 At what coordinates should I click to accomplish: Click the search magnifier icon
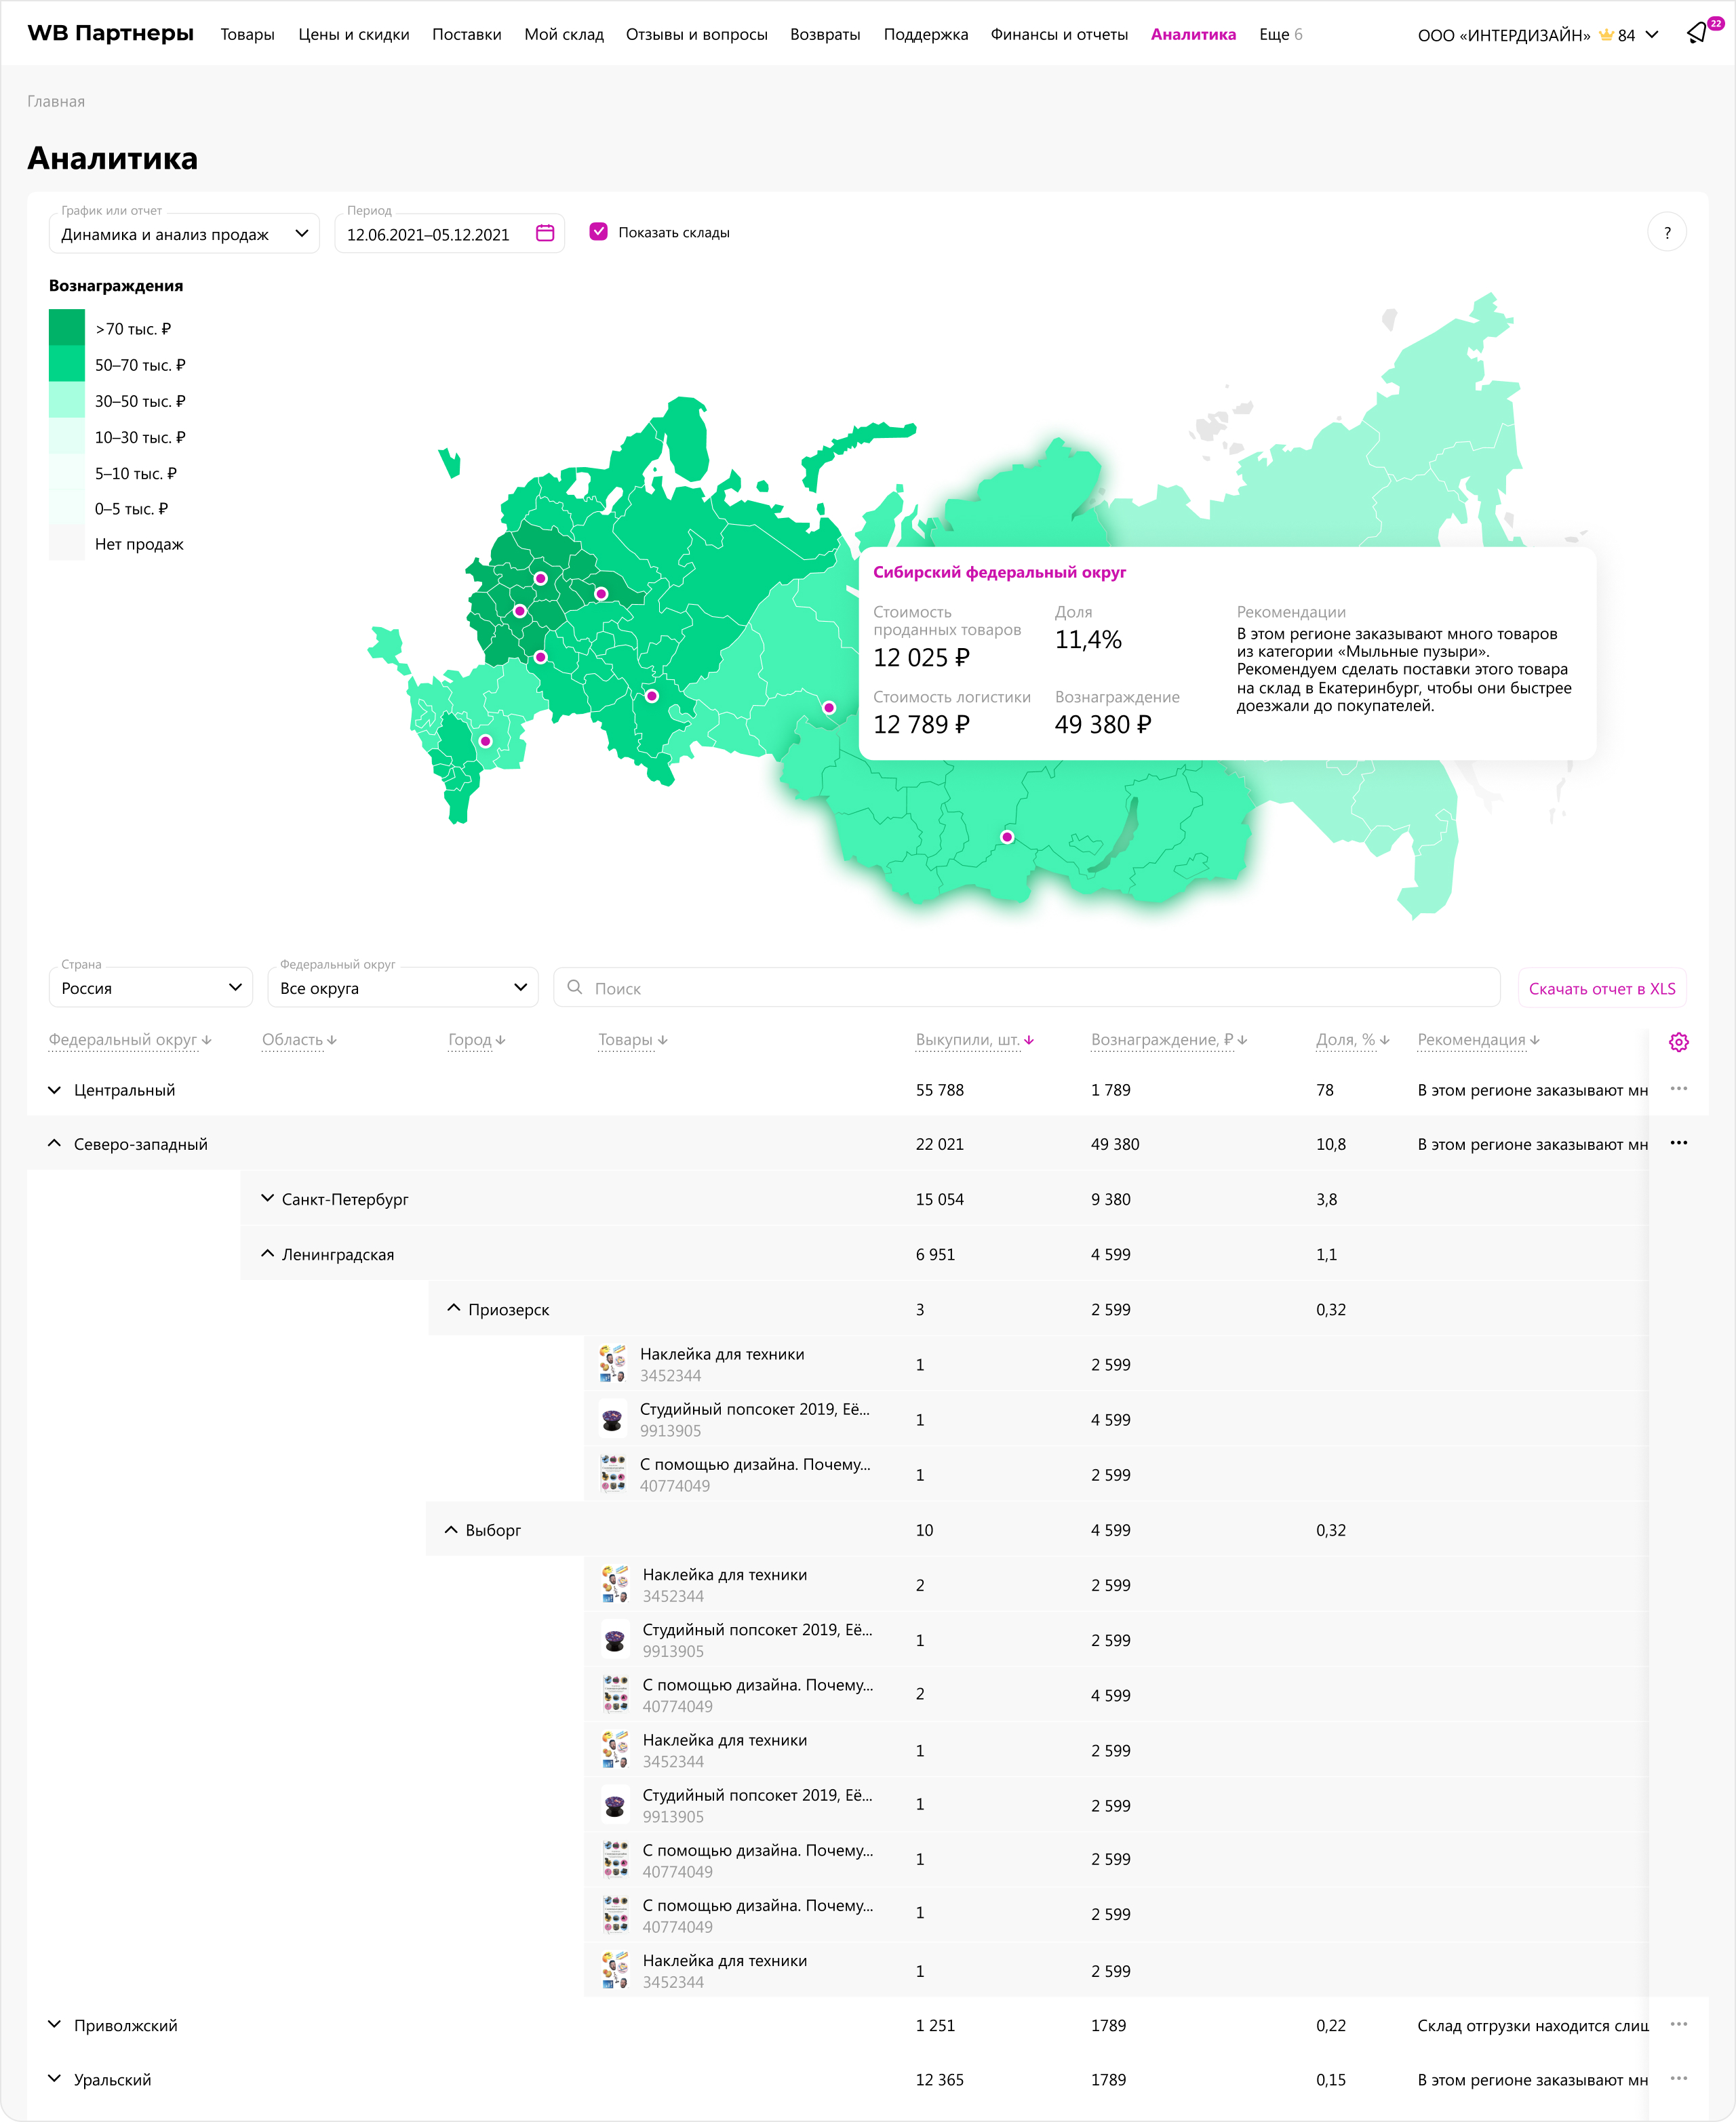[x=575, y=988]
